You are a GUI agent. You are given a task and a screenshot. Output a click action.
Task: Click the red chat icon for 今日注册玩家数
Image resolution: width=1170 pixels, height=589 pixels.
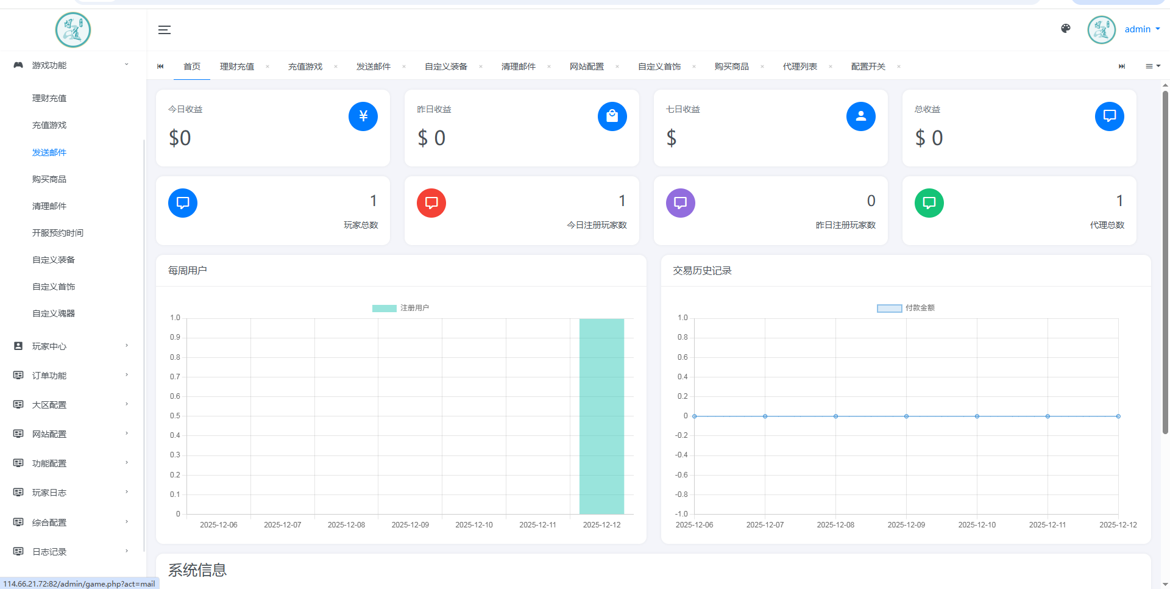[431, 203]
